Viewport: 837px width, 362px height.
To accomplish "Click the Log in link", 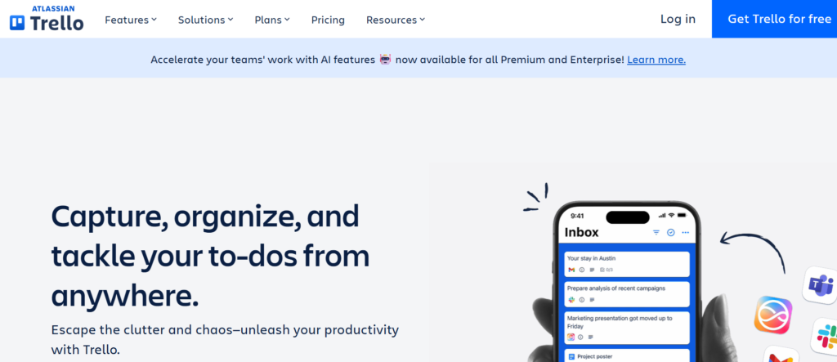I will pos(678,19).
